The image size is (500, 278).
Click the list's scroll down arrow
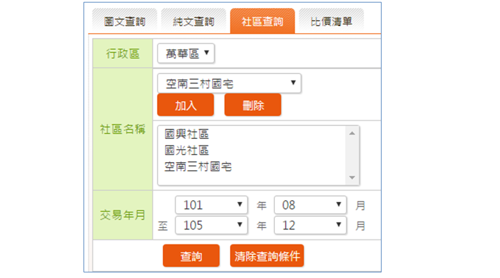(353, 178)
